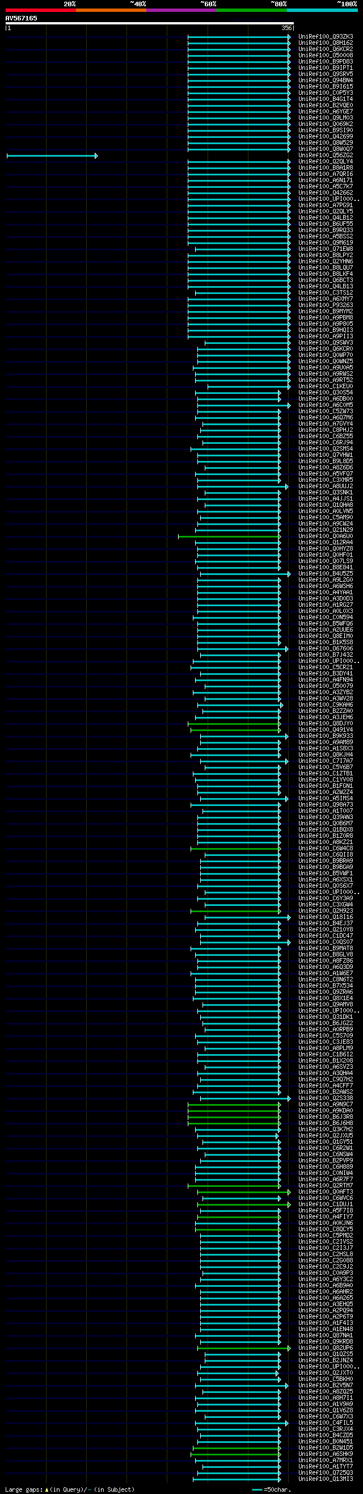Open hit UniRef100_B4G1T4

pos(326,99)
